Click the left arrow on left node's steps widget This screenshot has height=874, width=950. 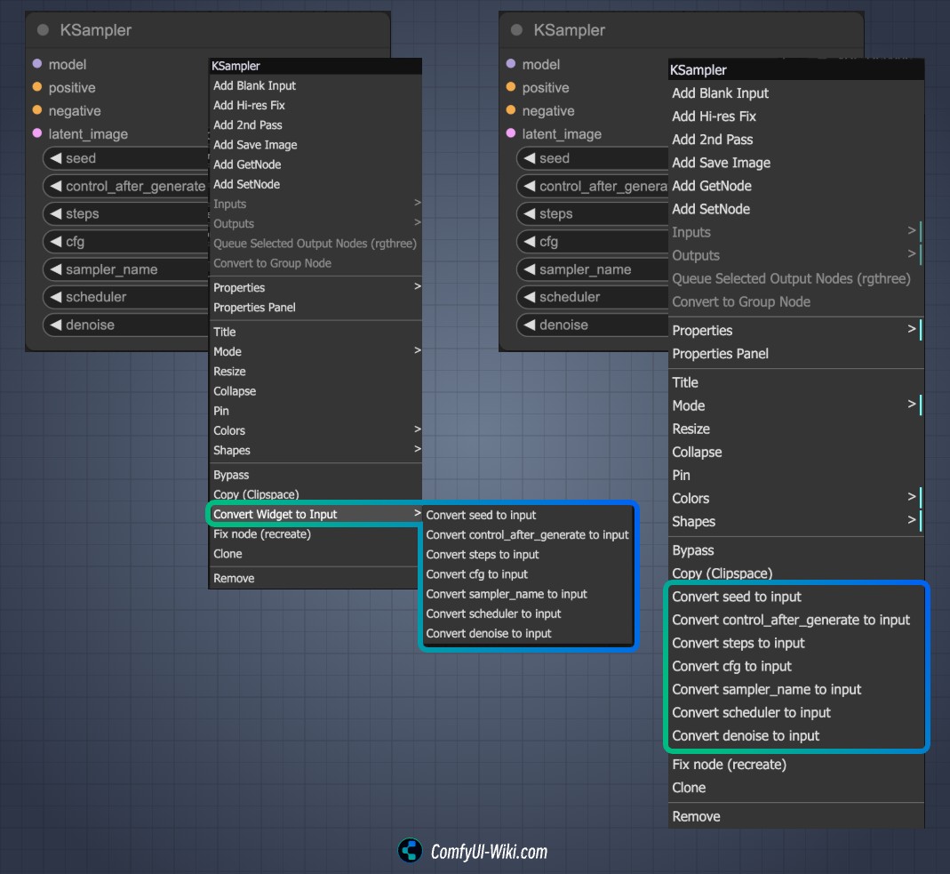click(x=56, y=213)
